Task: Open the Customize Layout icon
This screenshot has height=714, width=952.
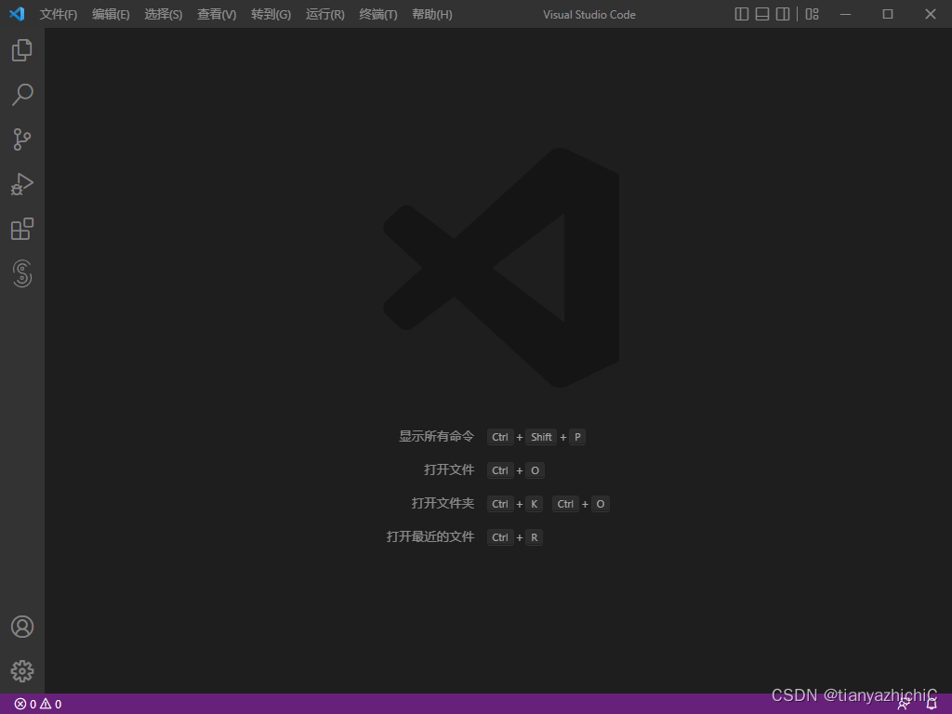Action: [x=813, y=14]
